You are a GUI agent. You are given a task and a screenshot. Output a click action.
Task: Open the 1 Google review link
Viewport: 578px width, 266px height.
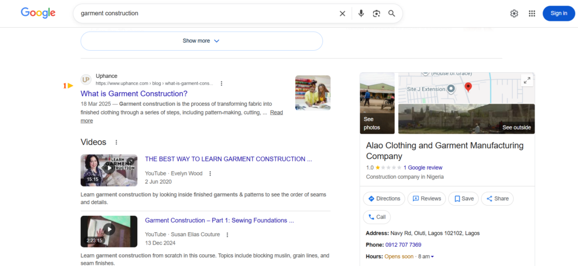point(423,167)
